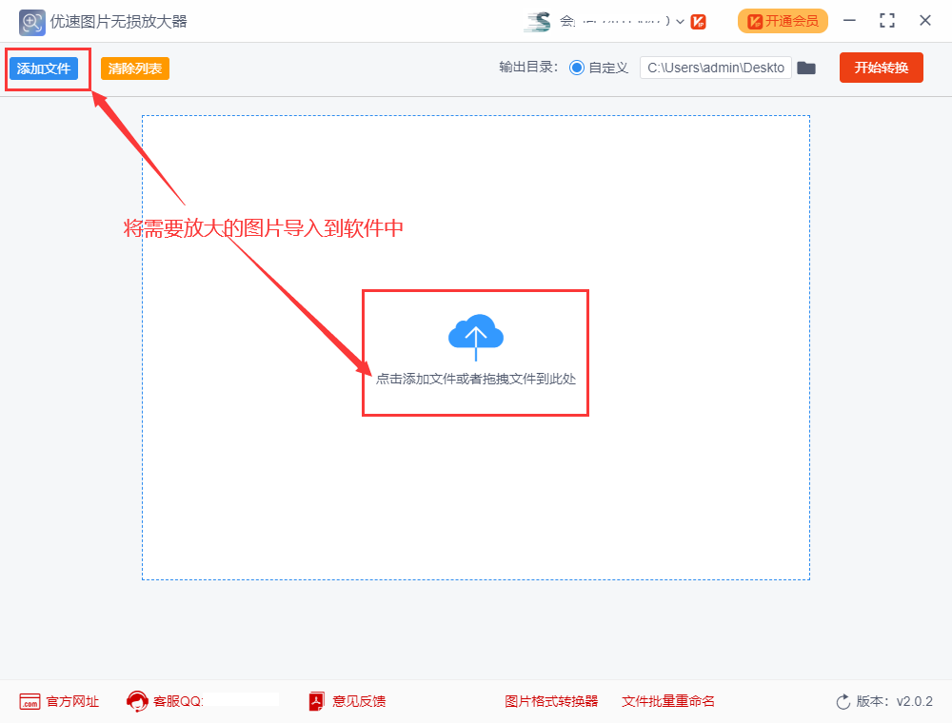Click the cloud upload icon in drop area

475,335
